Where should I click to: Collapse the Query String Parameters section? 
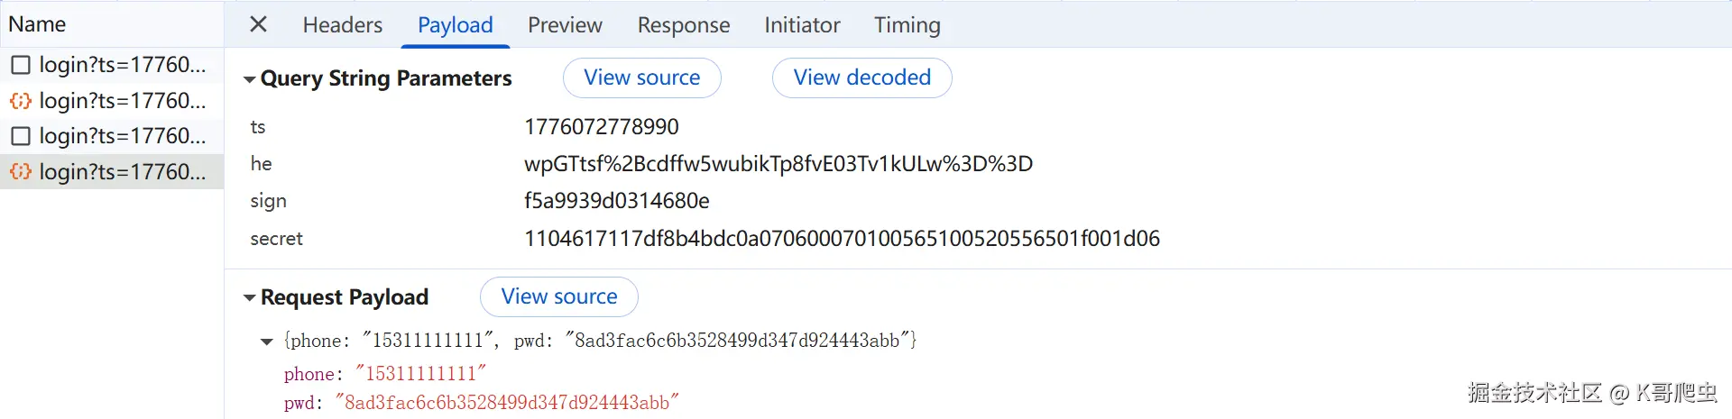tap(250, 79)
